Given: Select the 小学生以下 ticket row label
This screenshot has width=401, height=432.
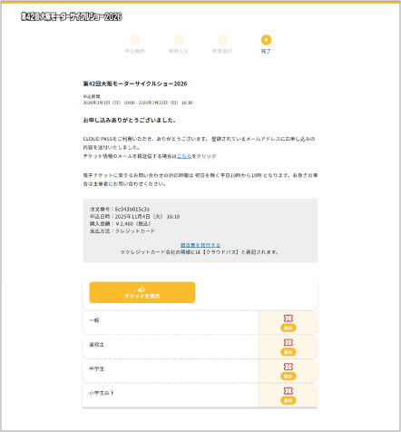Looking at the screenshot, I should click(102, 393).
